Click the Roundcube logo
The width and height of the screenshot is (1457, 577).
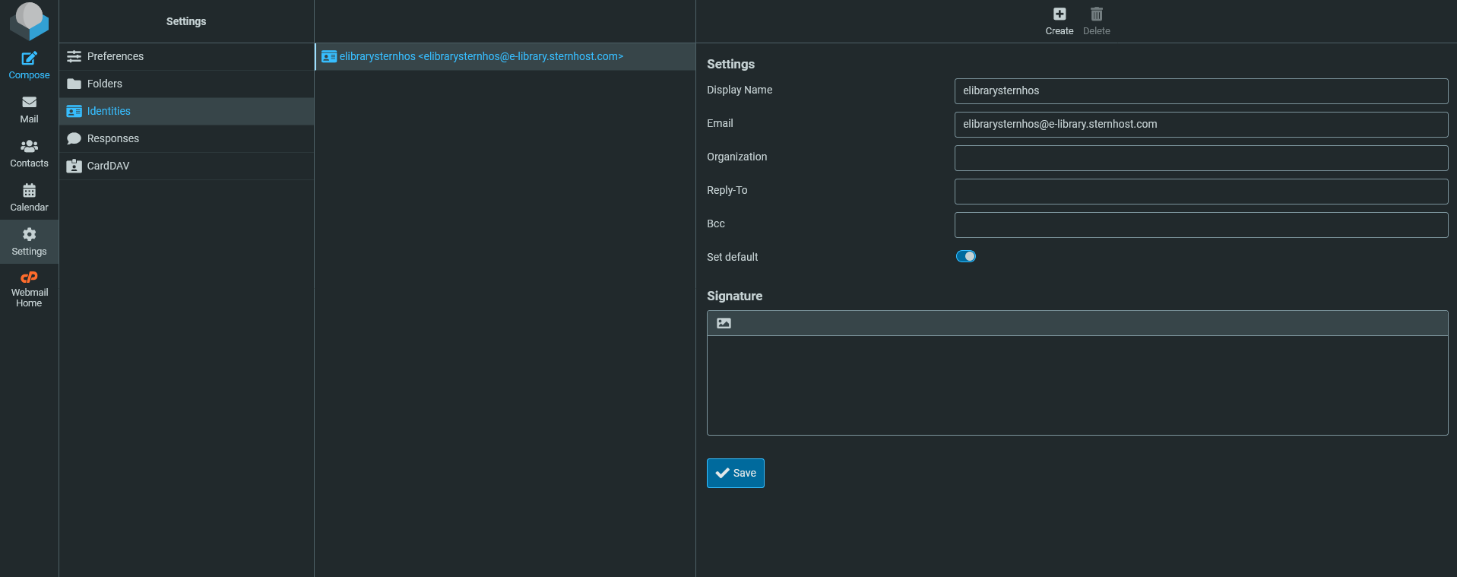coord(29,21)
